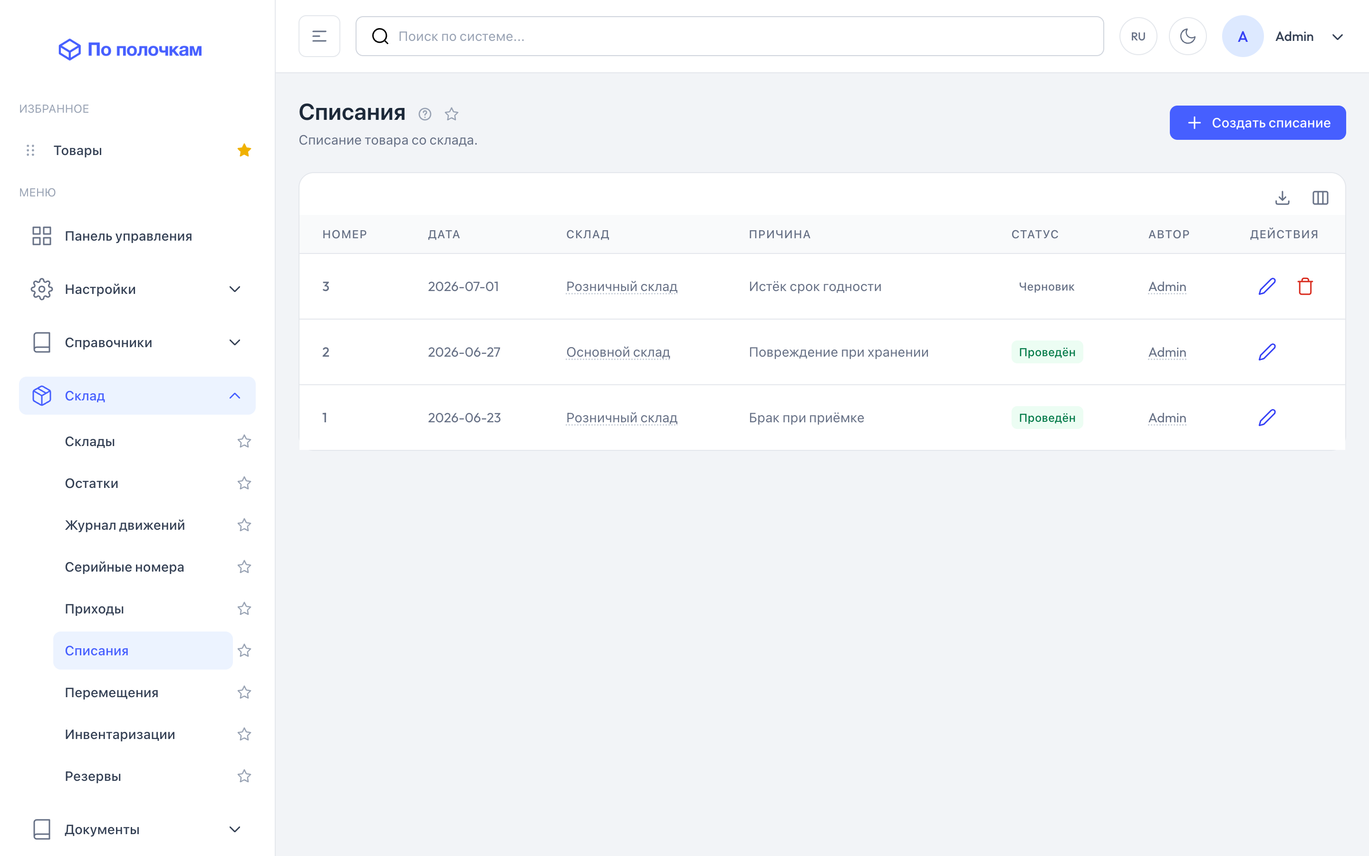1369x856 pixels.
Task: Click the search magnifier icon
Action: (x=380, y=36)
